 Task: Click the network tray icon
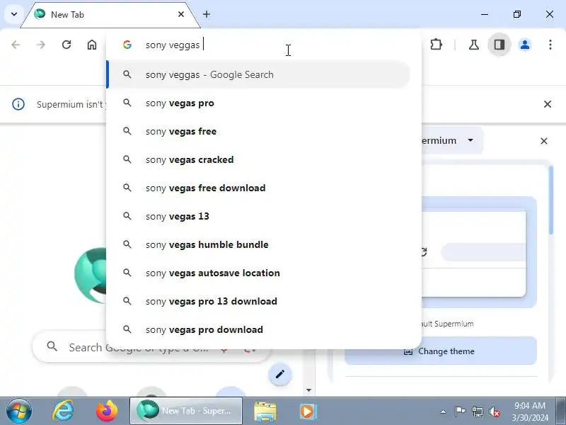coord(477,412)
